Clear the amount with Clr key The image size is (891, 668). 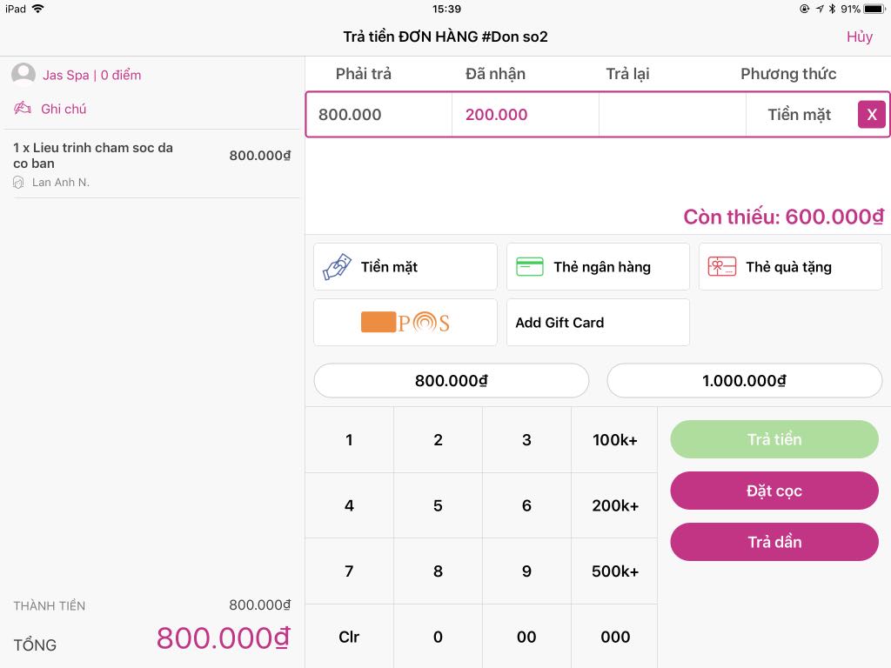[x=349, y=637]
